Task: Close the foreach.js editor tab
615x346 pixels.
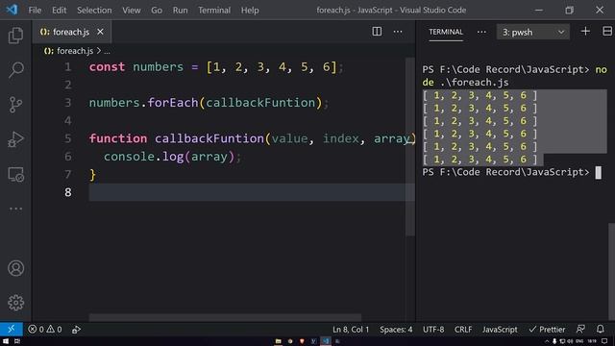Action: [x=100, y=32]
